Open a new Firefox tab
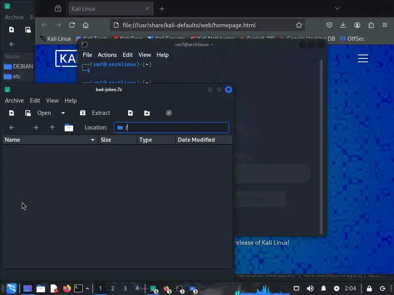The height and width of the screenshot is (295, 394). 162,9
